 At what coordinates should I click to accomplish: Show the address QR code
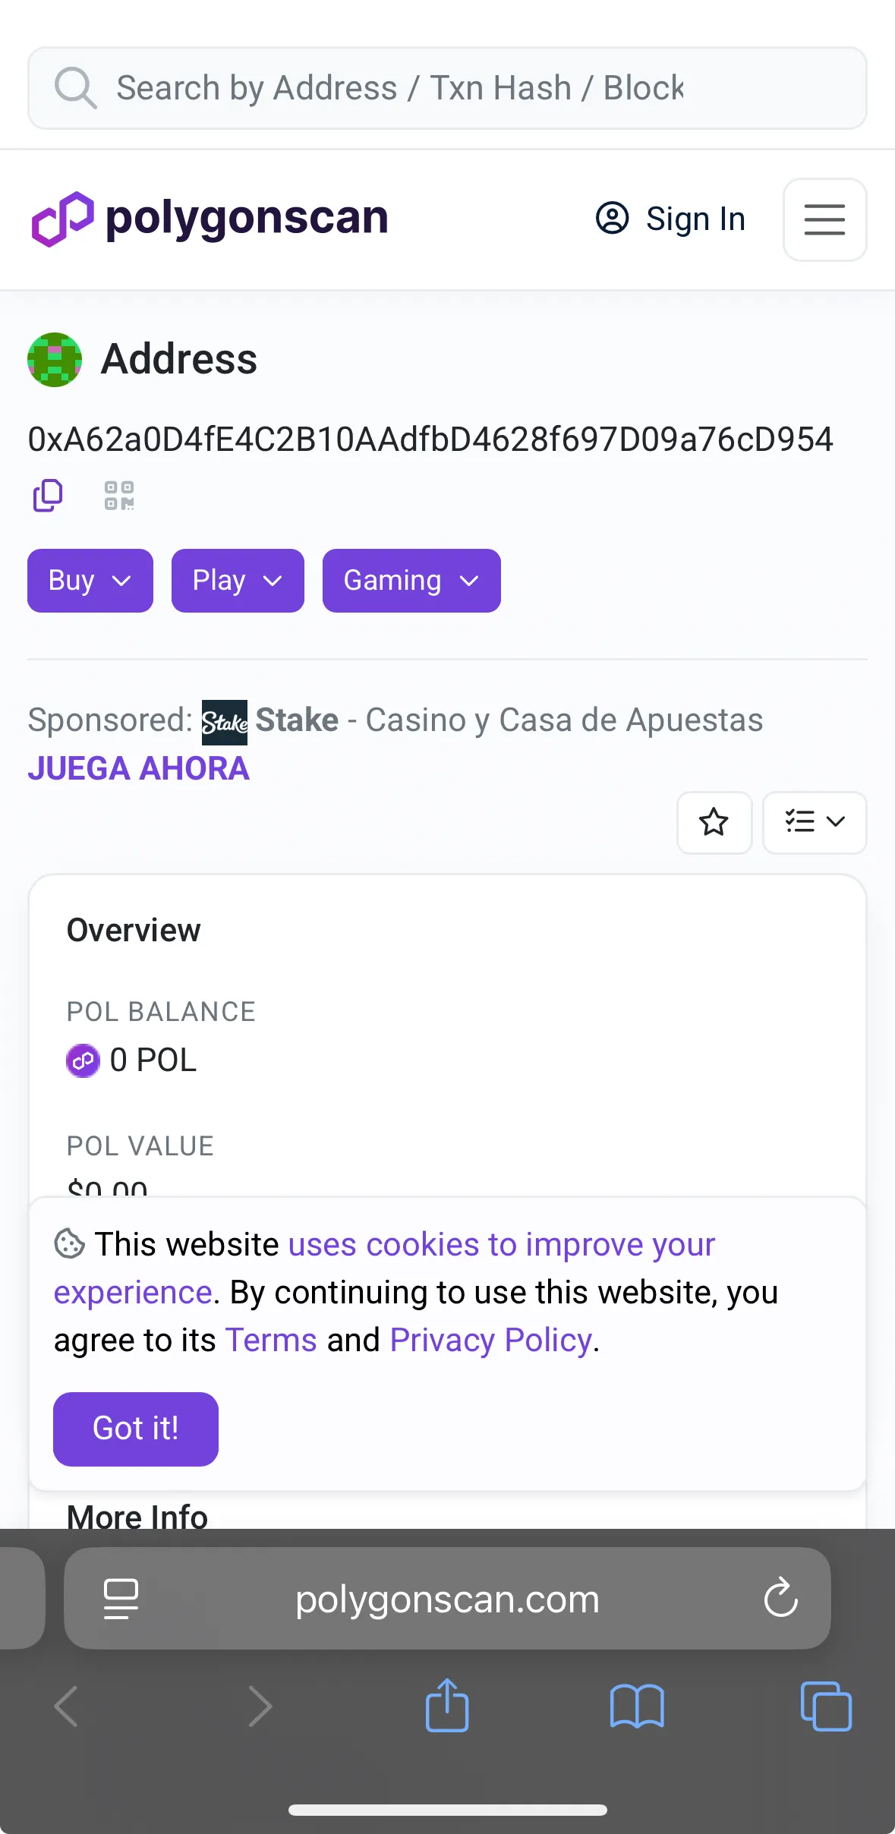pos(119,496)
